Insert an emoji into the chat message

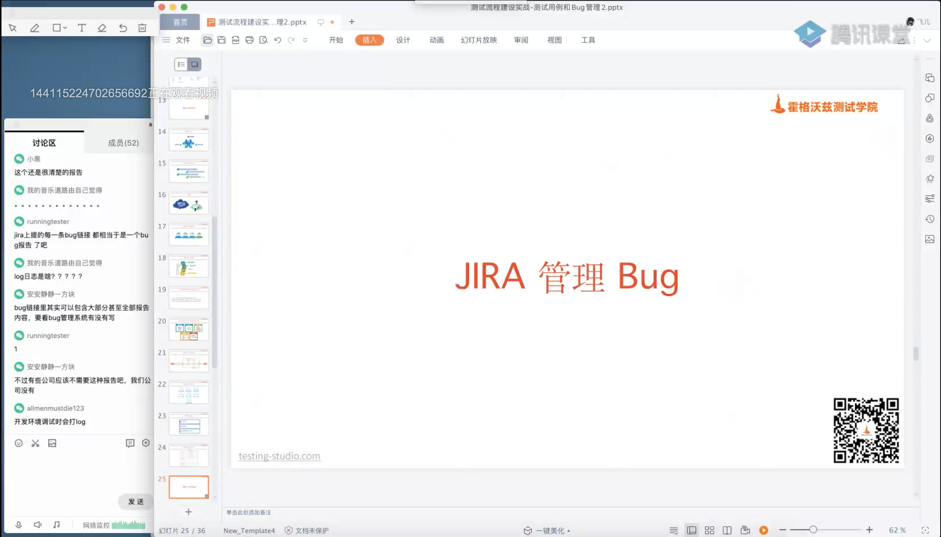click(x=18, y=443)
